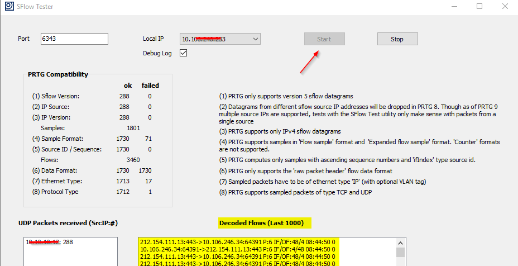Select the source IP entry showing 288

pos(50,242)
